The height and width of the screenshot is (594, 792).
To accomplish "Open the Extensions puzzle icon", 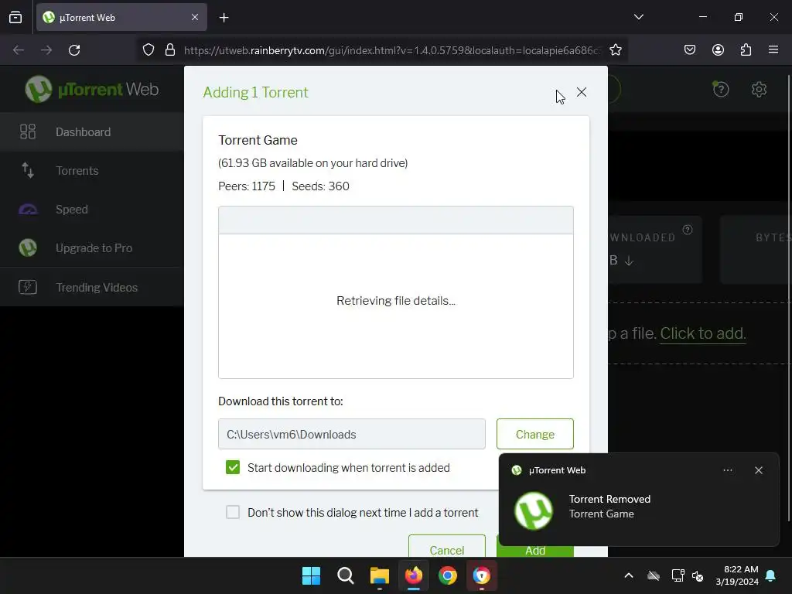I will [746, 50].
